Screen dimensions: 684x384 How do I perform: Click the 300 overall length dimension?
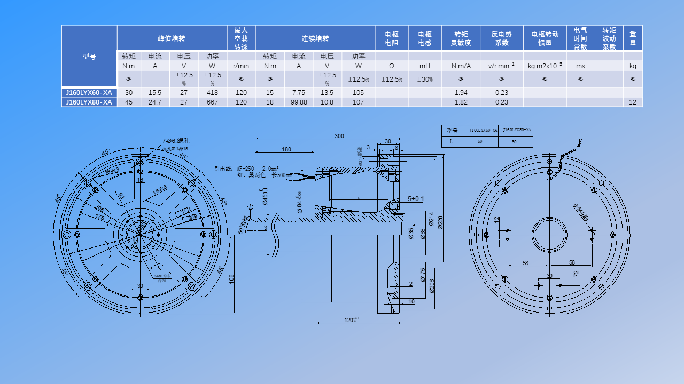tap(339, 136)
